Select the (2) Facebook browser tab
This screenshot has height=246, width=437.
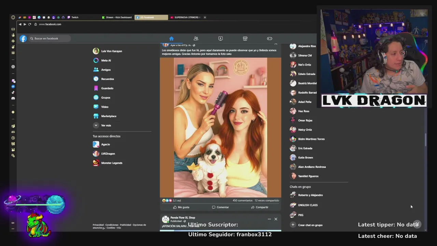[151, 17]
